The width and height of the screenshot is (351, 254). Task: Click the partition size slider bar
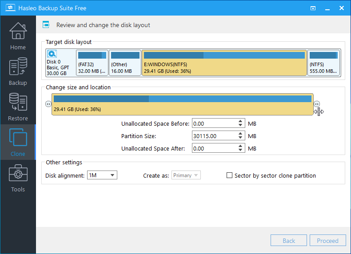pos(183,104)
